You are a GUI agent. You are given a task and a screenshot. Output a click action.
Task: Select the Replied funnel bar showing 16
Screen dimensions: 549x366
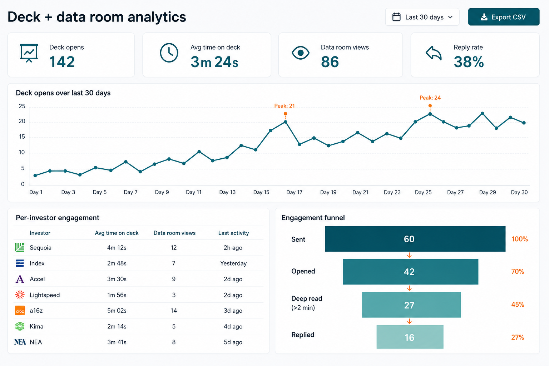(410, 337)
